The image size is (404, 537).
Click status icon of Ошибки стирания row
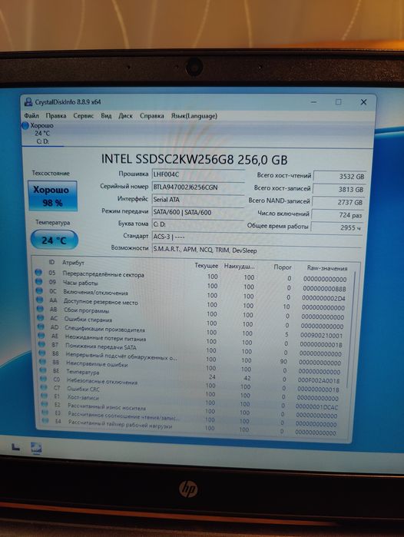coord(41,317)
